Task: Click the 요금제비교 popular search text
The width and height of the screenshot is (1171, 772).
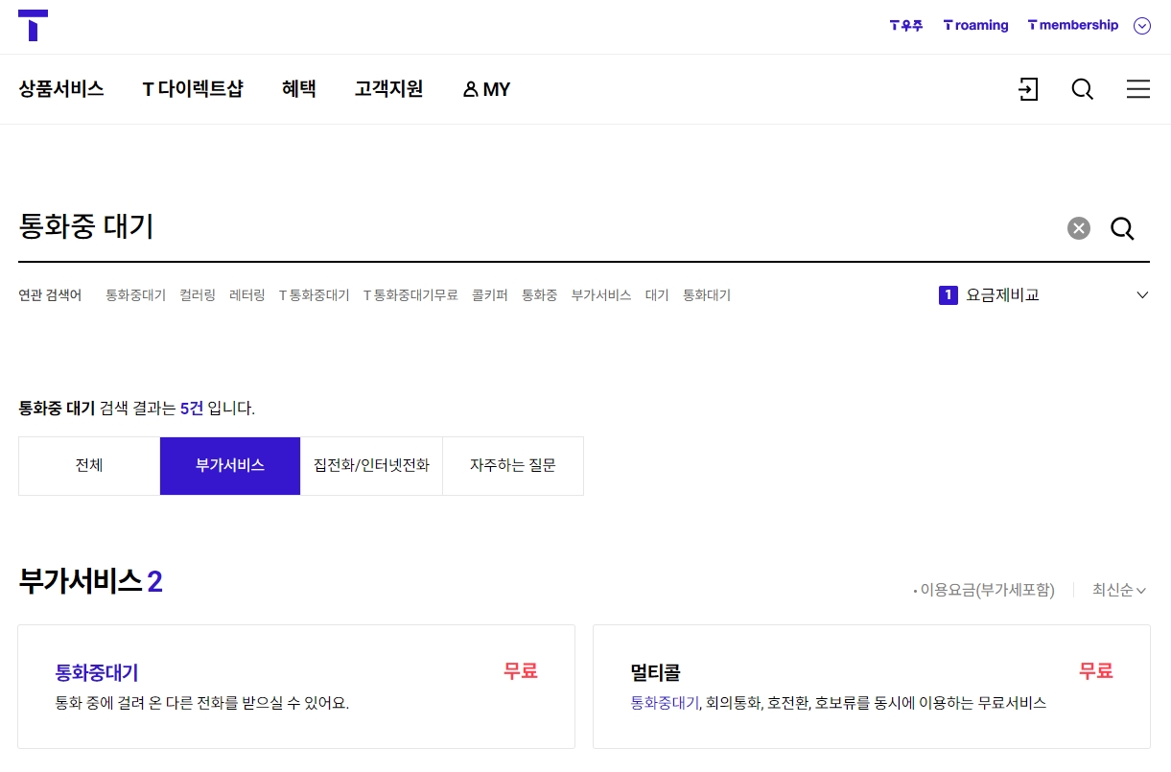Action: 1003,295
